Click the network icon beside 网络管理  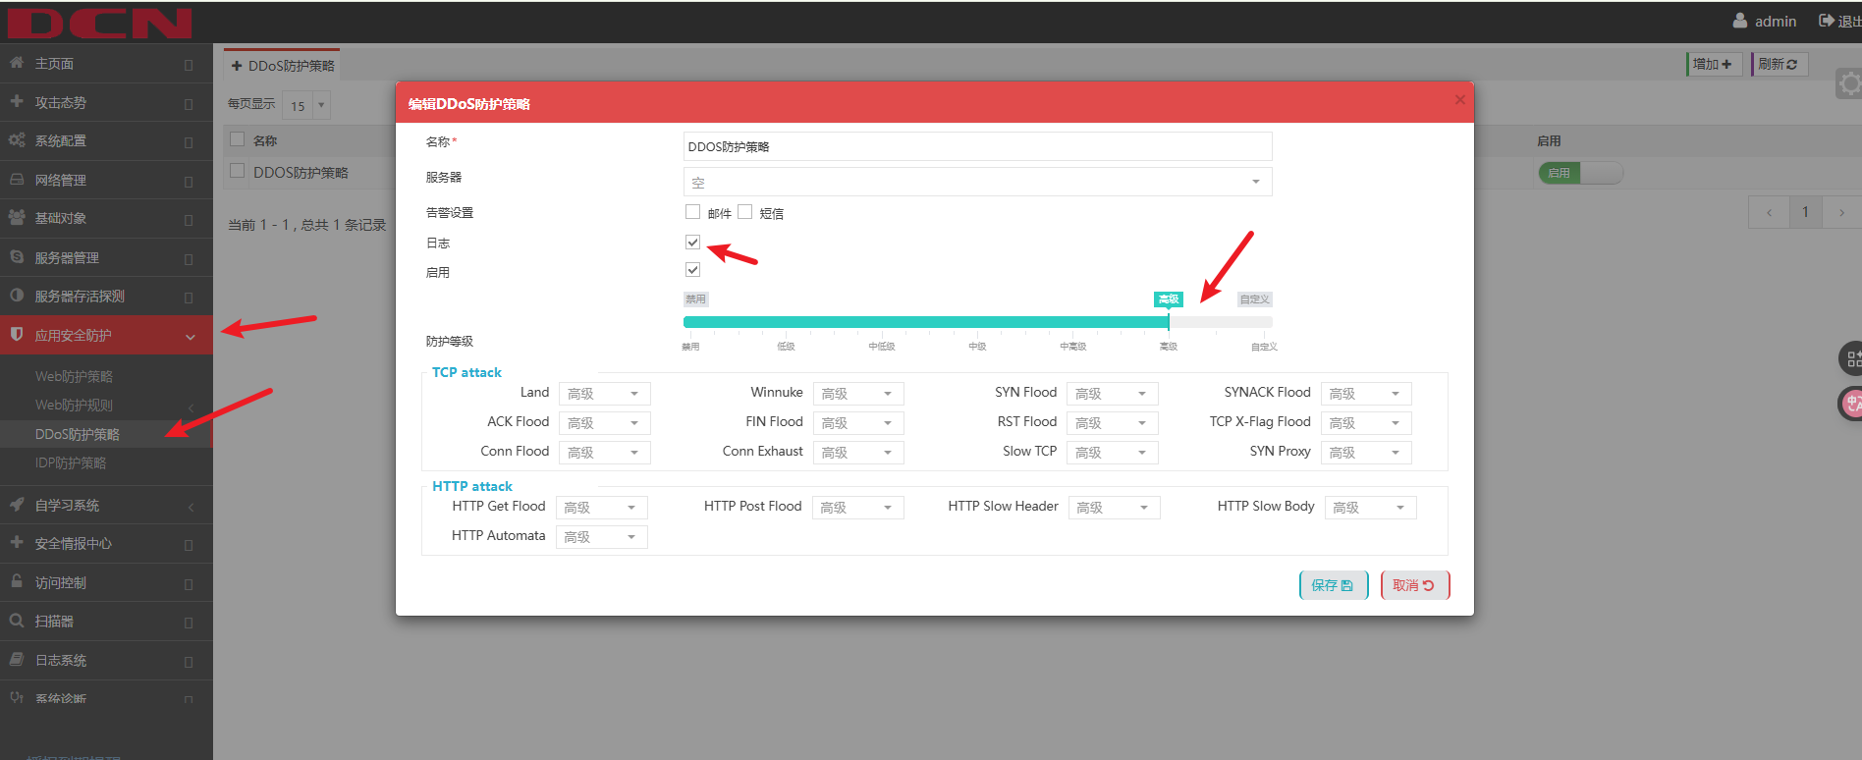(17, 180)
